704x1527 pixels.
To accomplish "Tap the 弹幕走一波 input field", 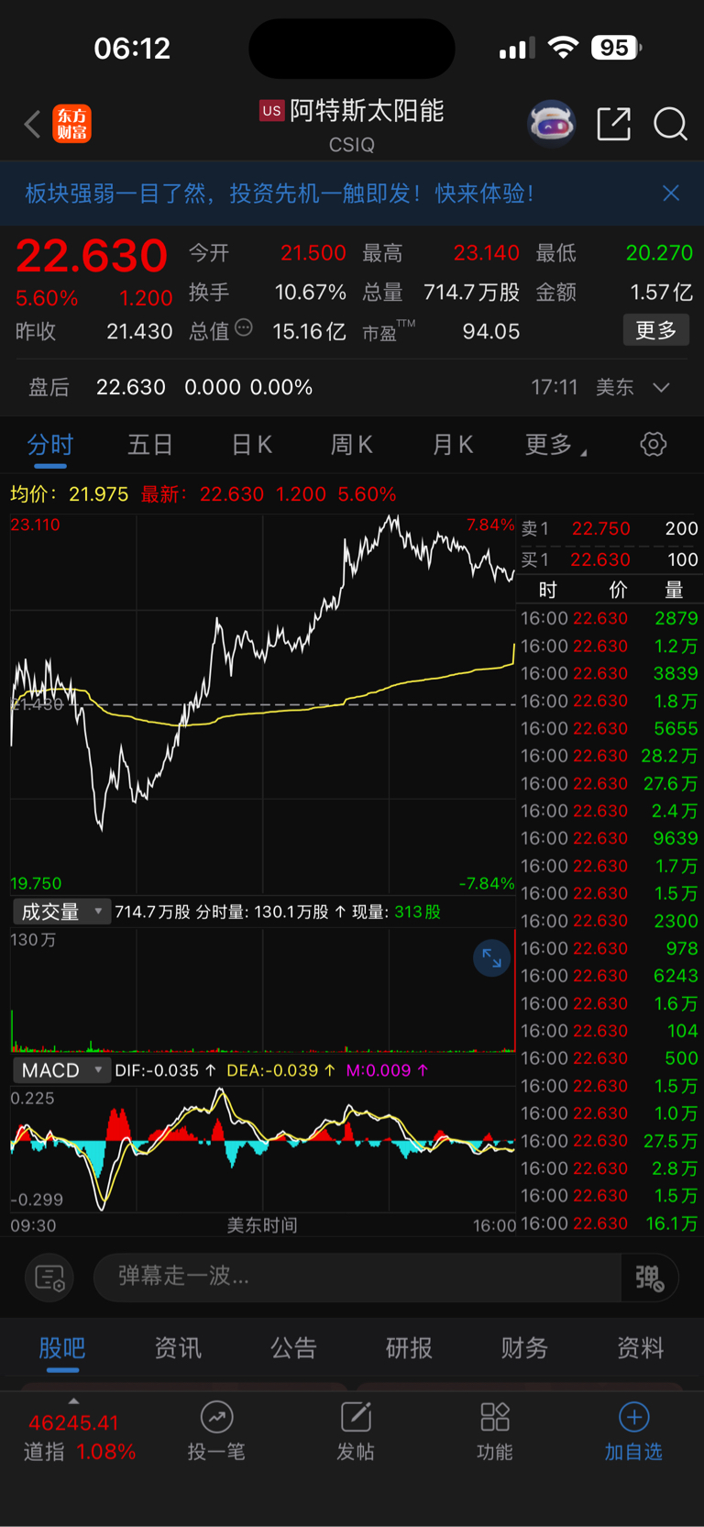I will coord(357,1277).
